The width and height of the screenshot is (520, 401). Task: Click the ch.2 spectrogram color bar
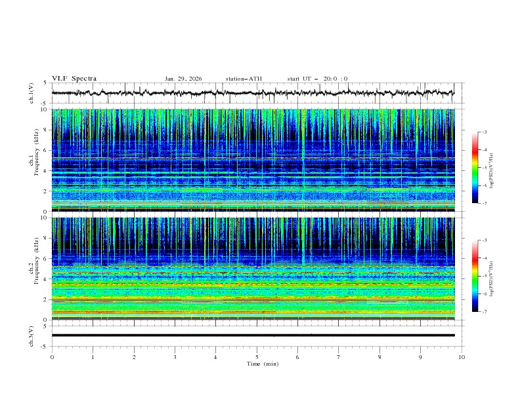pyautogui.click(x=475, y=276)
